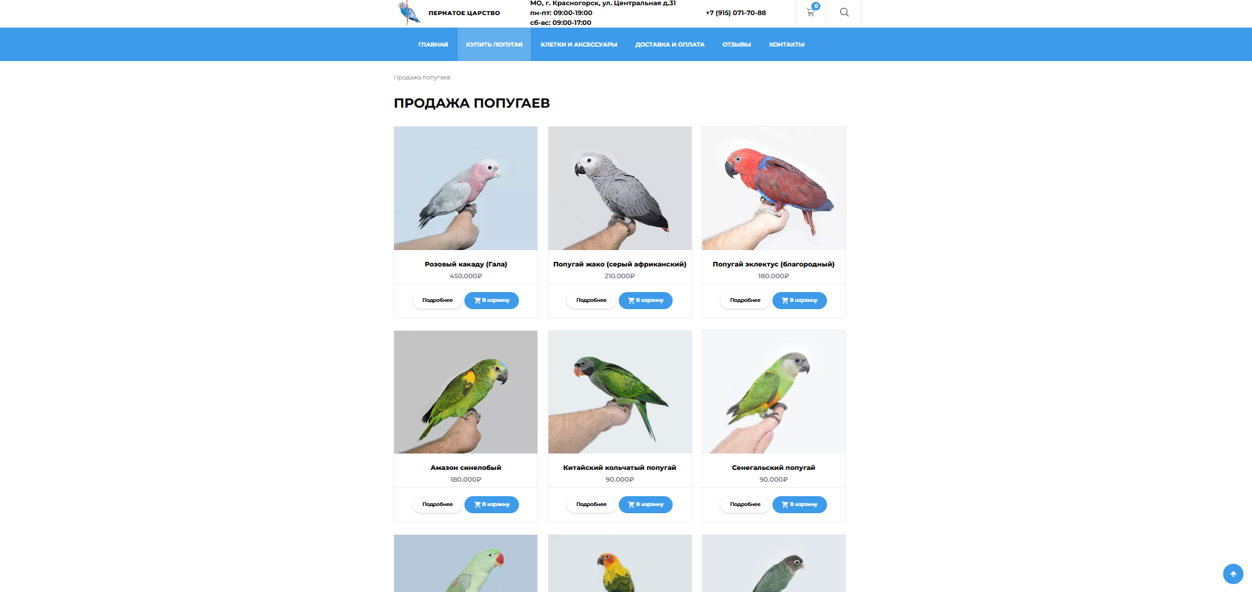Click the parrot logo of Пернатое Царство
Viewport: 1252px width, 592px height.
(x=409, y=12)
